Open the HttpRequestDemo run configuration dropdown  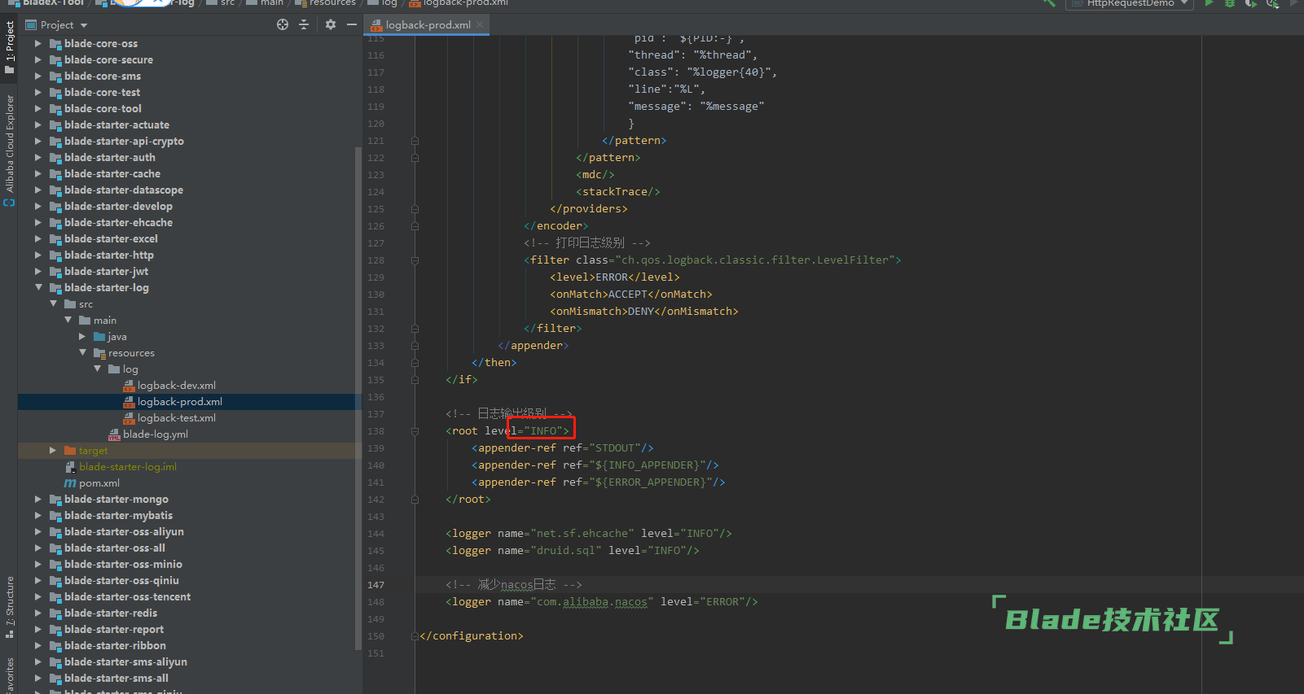[1130, 3]
